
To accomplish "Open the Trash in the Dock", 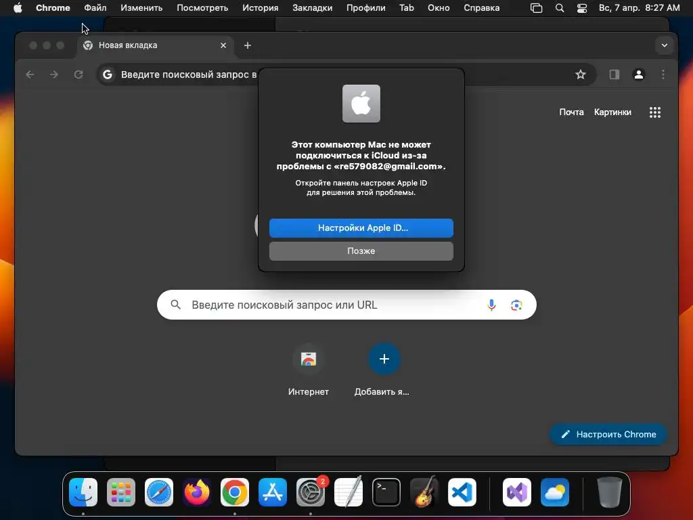I will pos(610,492).
